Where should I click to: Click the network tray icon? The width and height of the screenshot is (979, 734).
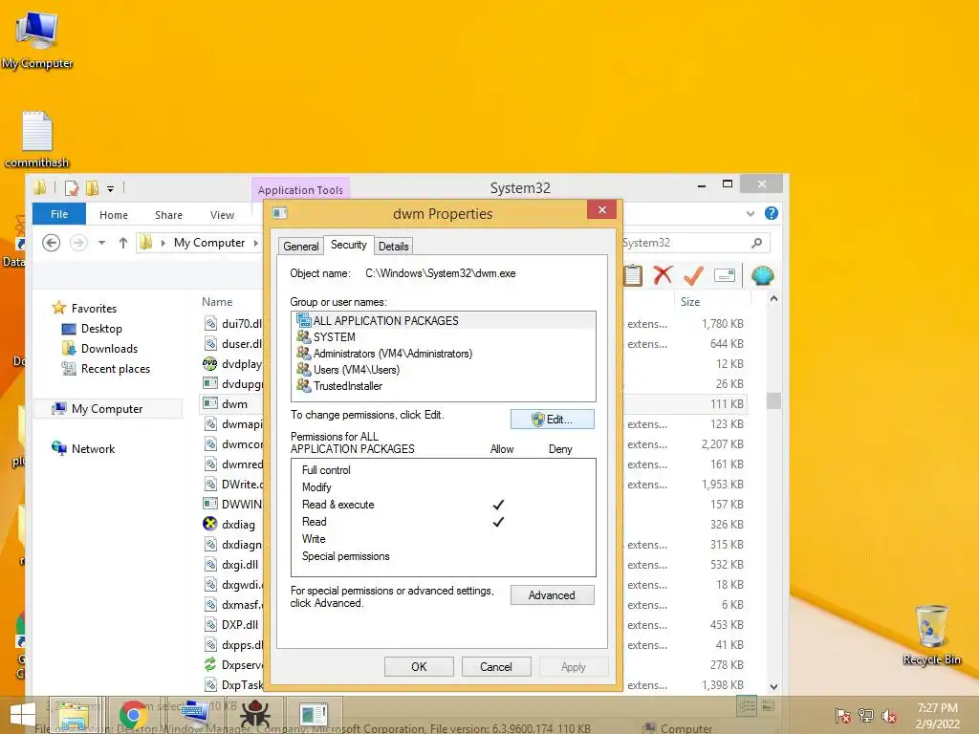(866, 716)
